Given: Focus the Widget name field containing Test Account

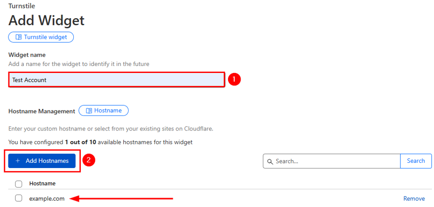Looking at the screenshot, I should point(117,80).
